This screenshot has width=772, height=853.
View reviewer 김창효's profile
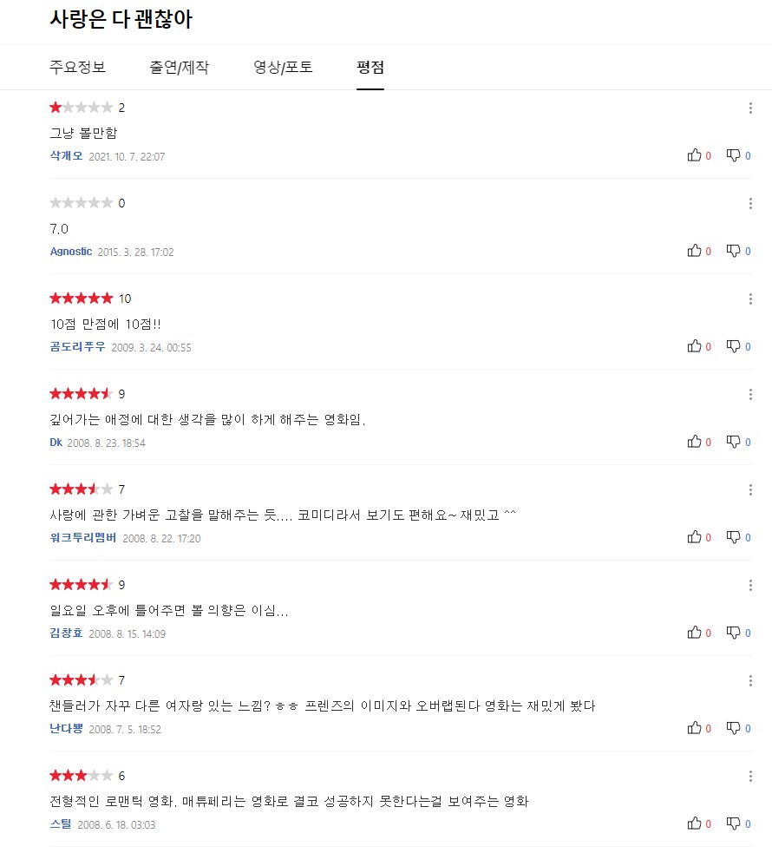[x=67, y=633]
